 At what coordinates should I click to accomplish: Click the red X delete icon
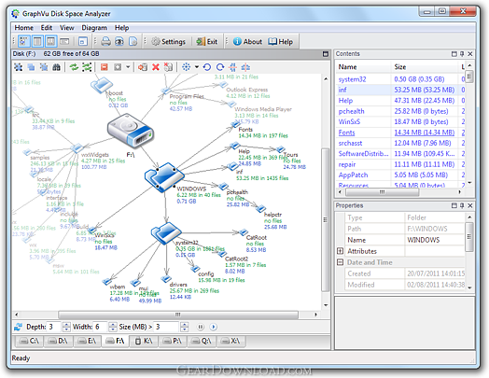click(156, 67)
